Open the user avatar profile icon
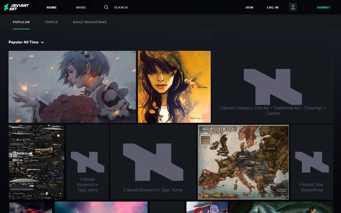Screen dimensions: 341x213 [293, 7]
